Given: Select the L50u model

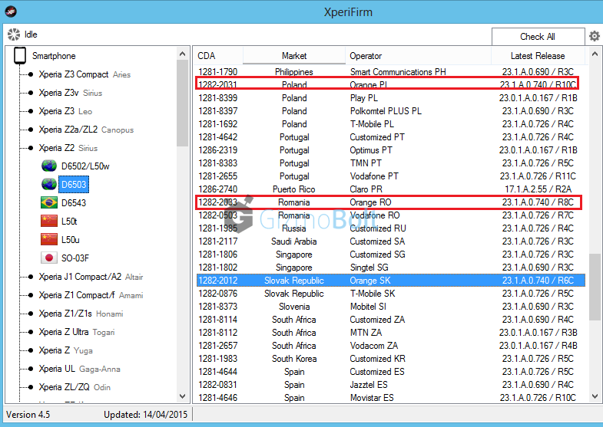Looking at the screenshot, I should [71, 240].
